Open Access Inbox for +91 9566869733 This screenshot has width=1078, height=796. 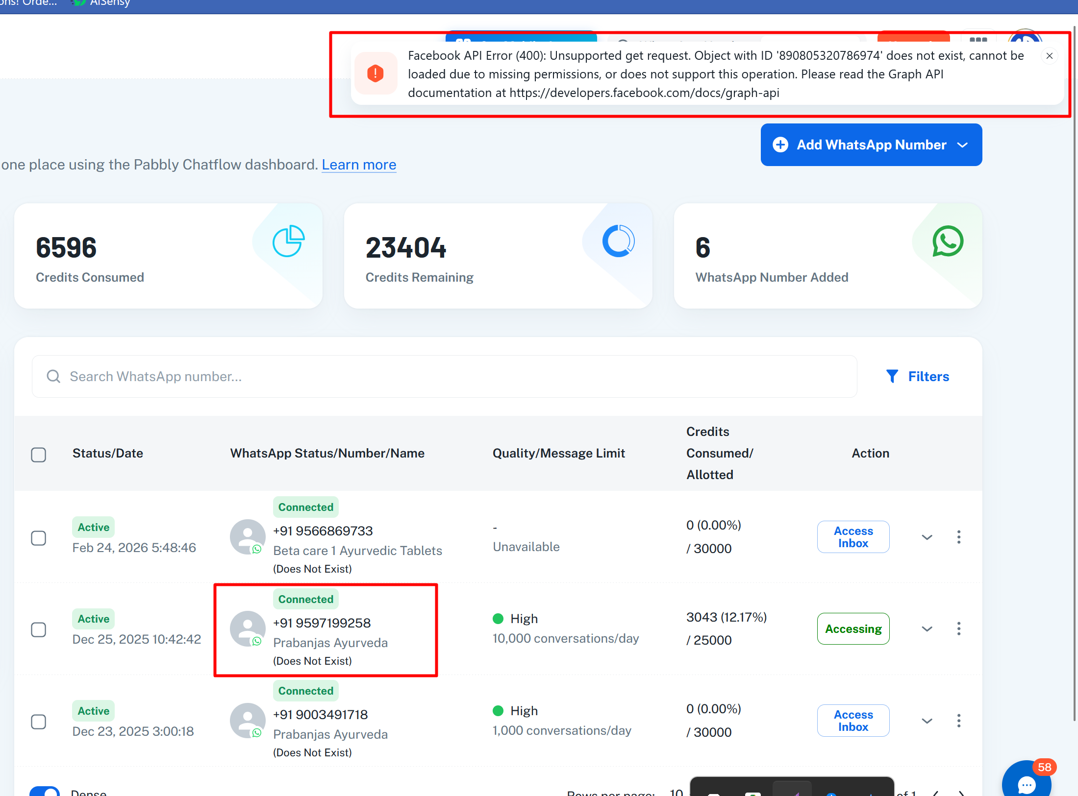tap(853, 537)
